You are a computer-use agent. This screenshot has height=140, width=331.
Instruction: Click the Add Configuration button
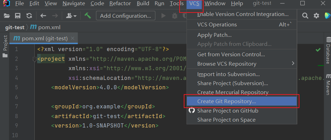click(x=125, y=16)
